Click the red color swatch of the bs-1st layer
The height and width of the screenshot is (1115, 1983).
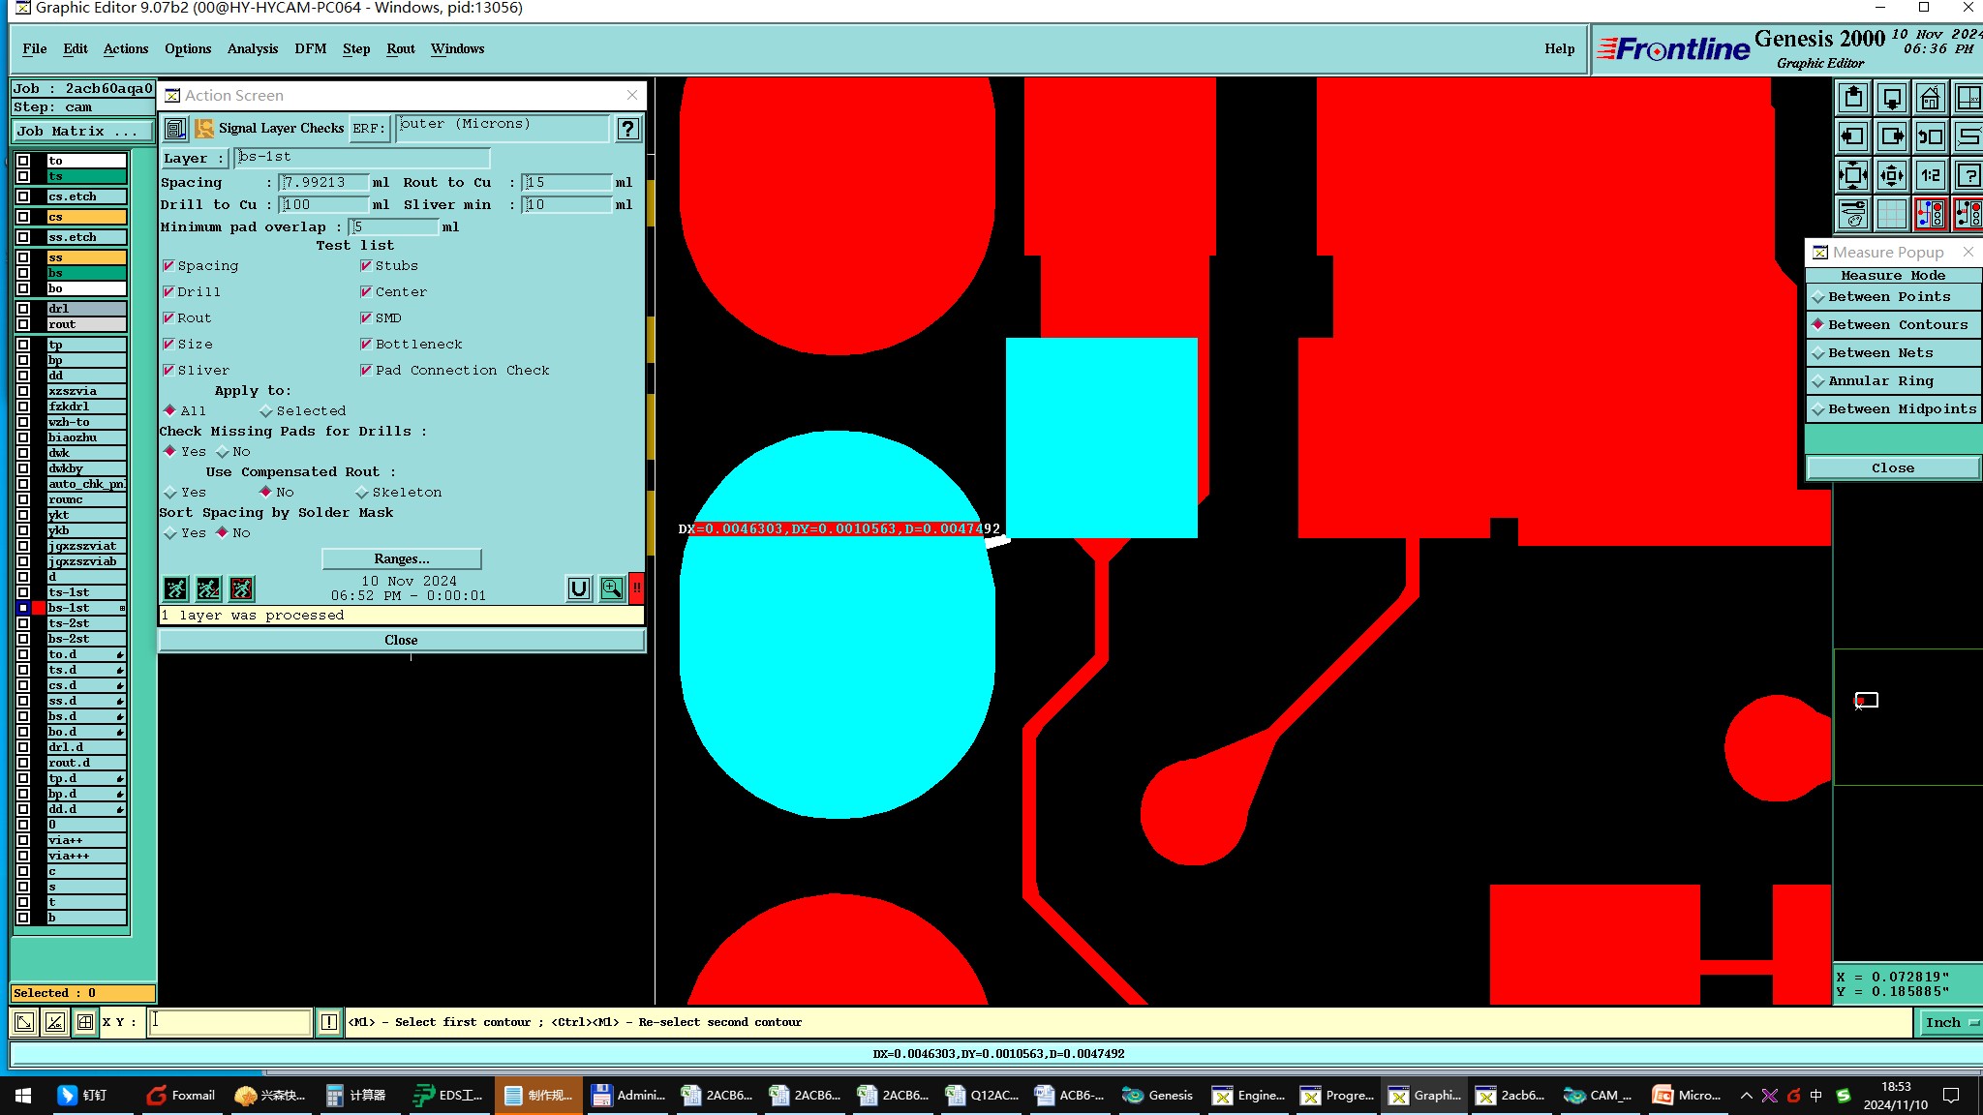click(39, 608)
